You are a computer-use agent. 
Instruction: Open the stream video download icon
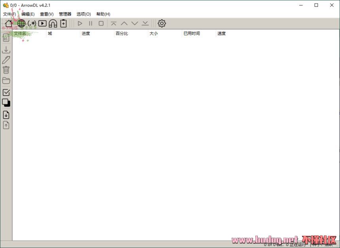(42, 23)
